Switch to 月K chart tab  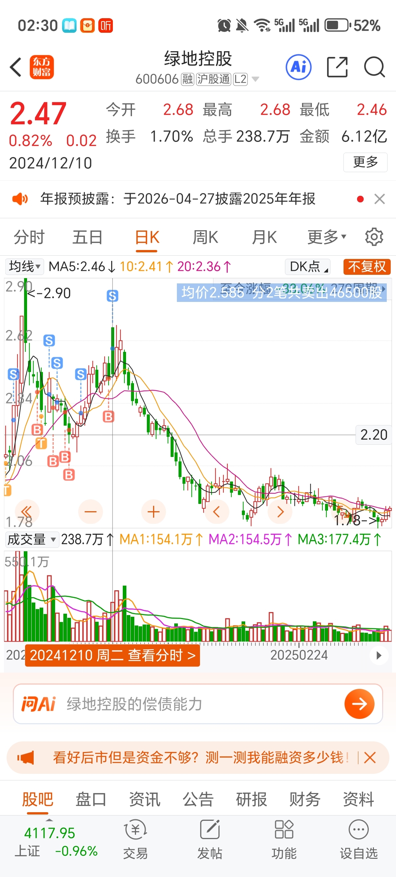pyautogui.click(x=264, y=237)
